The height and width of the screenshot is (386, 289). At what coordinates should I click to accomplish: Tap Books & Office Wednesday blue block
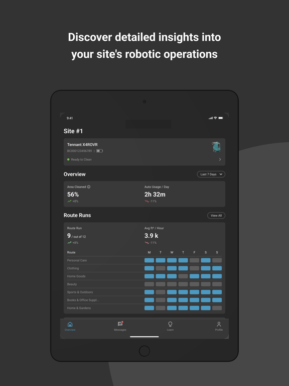pos(172,300)
